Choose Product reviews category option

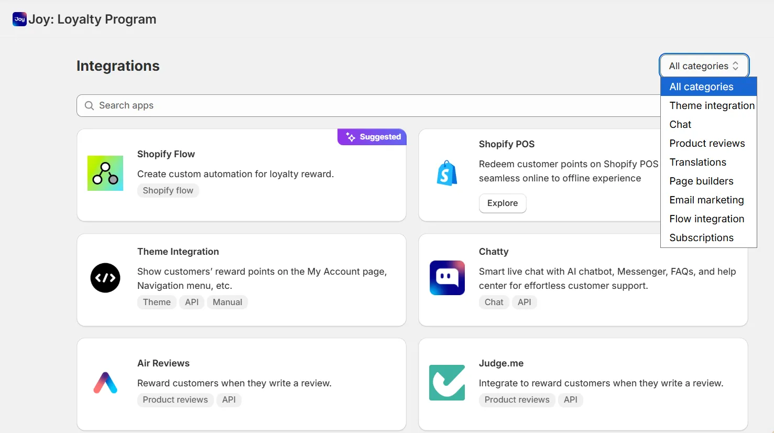[x=708, y=143]
